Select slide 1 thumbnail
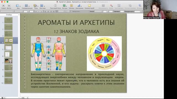 9,20
